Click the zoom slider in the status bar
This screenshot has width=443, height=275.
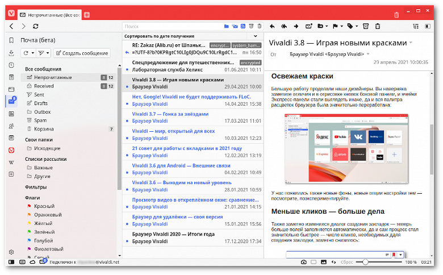click(379, 262)
